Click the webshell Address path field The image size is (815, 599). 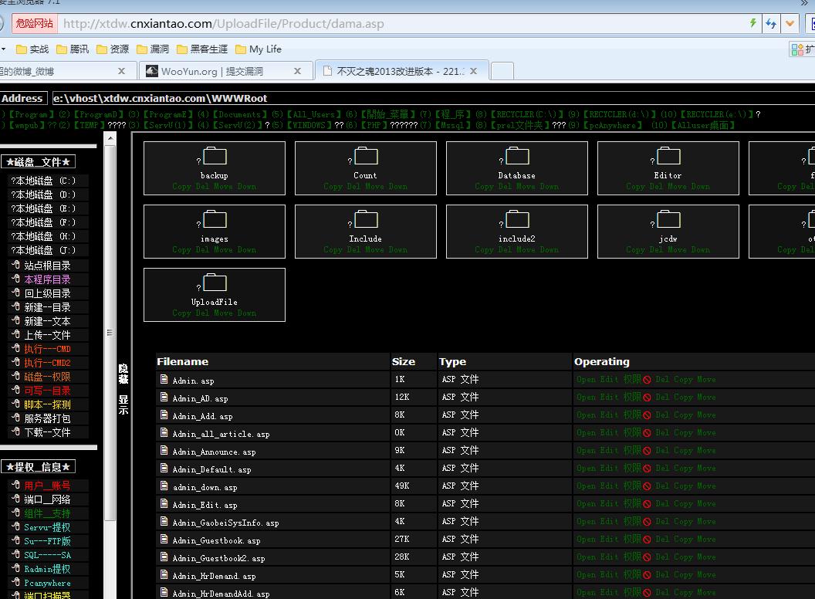click(434, 98)
